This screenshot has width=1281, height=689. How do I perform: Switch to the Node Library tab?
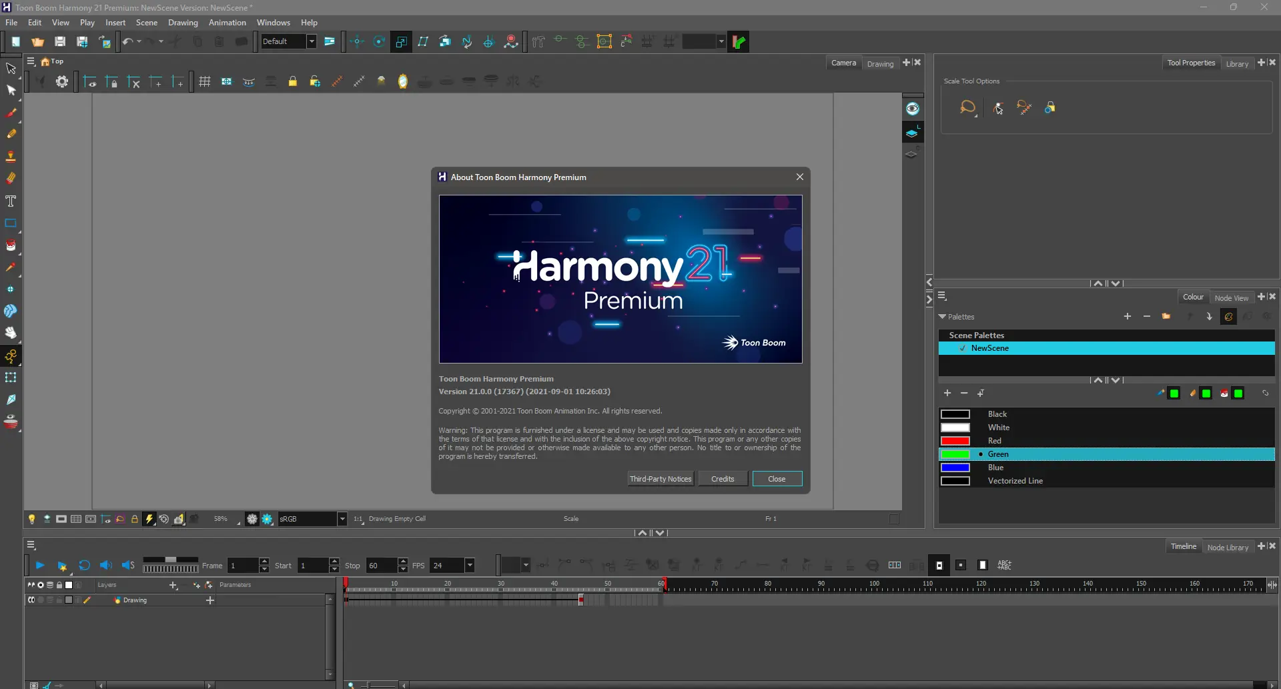[x=1228, y=547]
